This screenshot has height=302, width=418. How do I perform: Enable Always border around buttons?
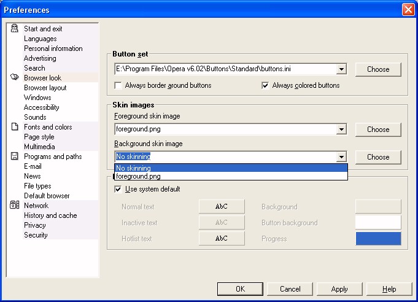[118, 85]
